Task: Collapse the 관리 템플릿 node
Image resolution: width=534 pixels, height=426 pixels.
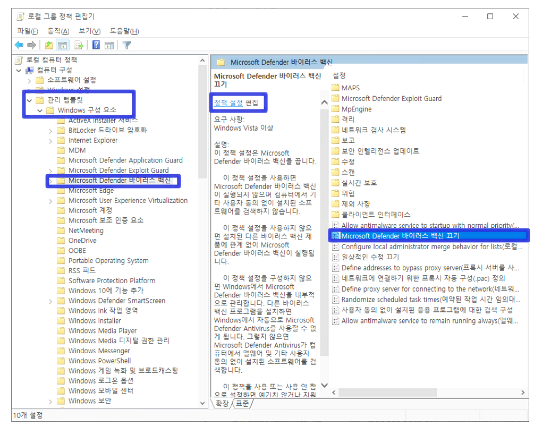Action: coord(29,100)
